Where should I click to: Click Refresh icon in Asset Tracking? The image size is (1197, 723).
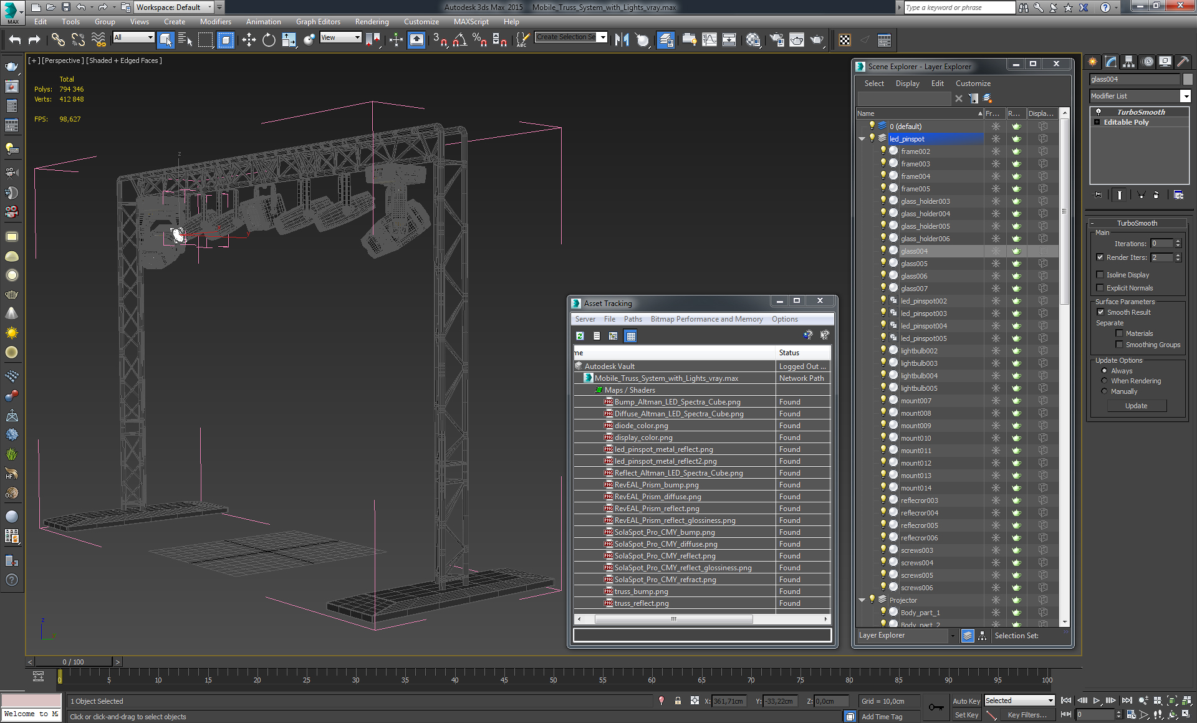coord(580,336)
